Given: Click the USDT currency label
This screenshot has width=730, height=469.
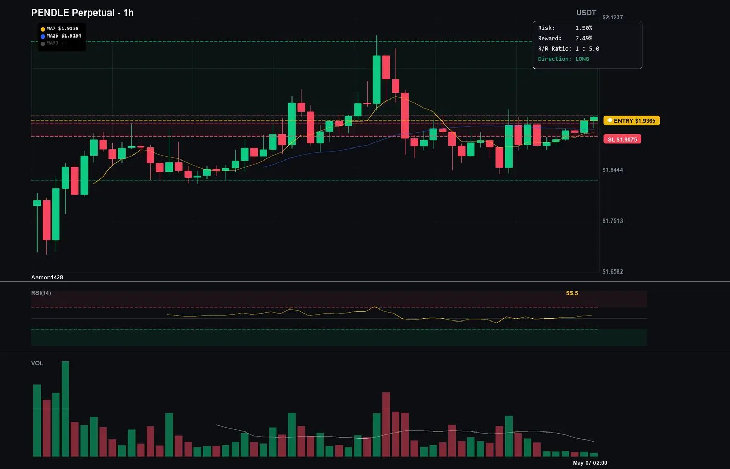Looking at the screenshot, I should [586, 13].
